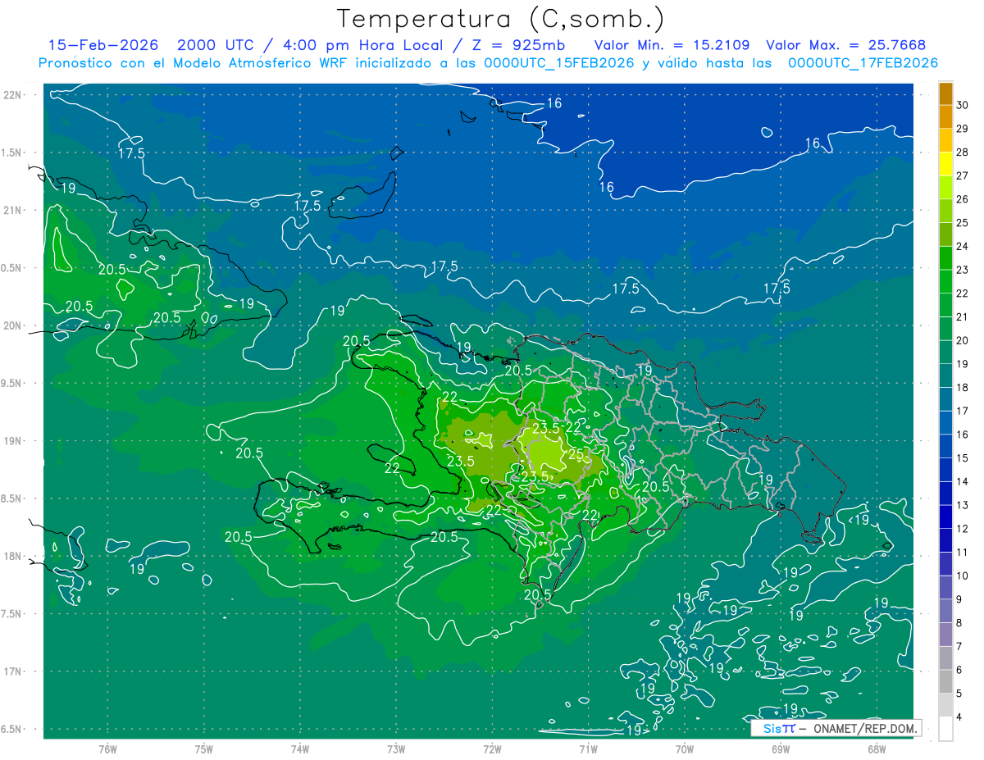Click the SisTT ONAMET/REP.DOM. logo box
984x760 pixels.
(x=836, y=728)
